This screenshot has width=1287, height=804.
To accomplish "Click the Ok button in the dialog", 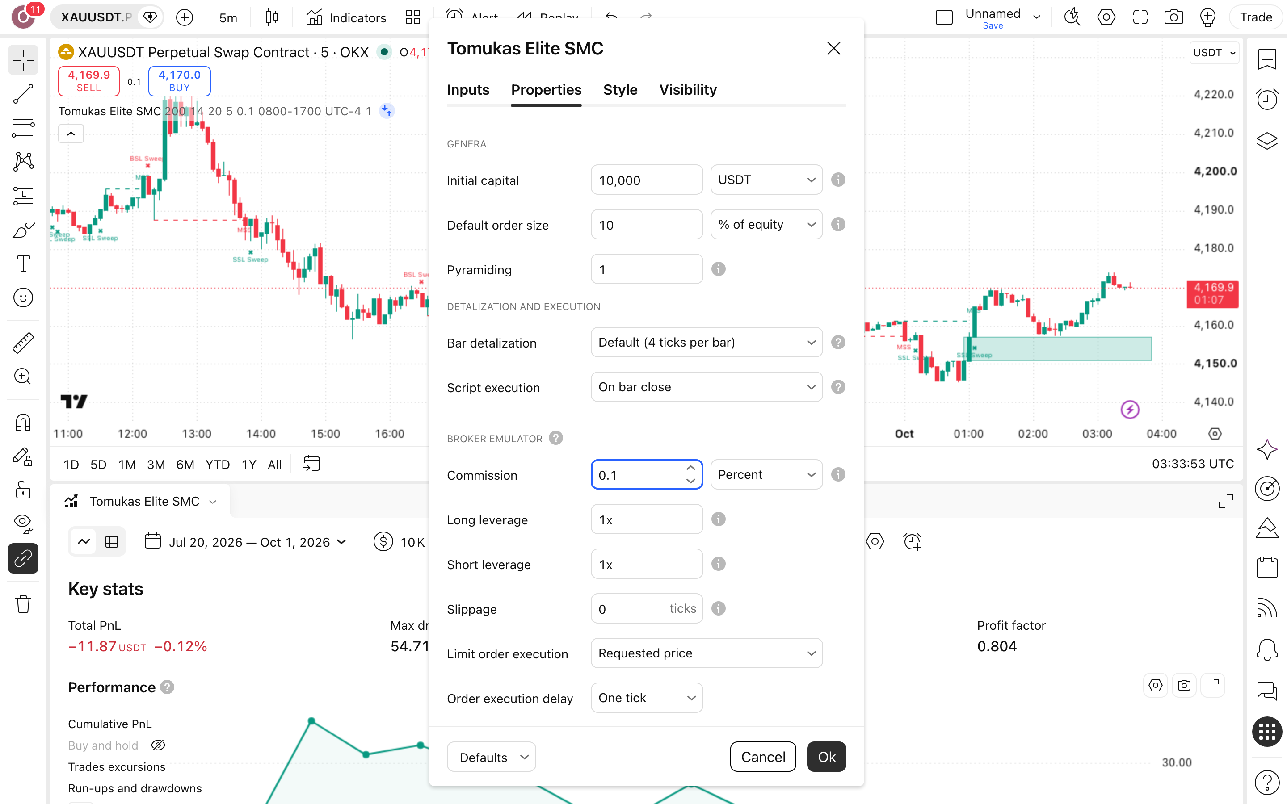I will tap(826, 757).
